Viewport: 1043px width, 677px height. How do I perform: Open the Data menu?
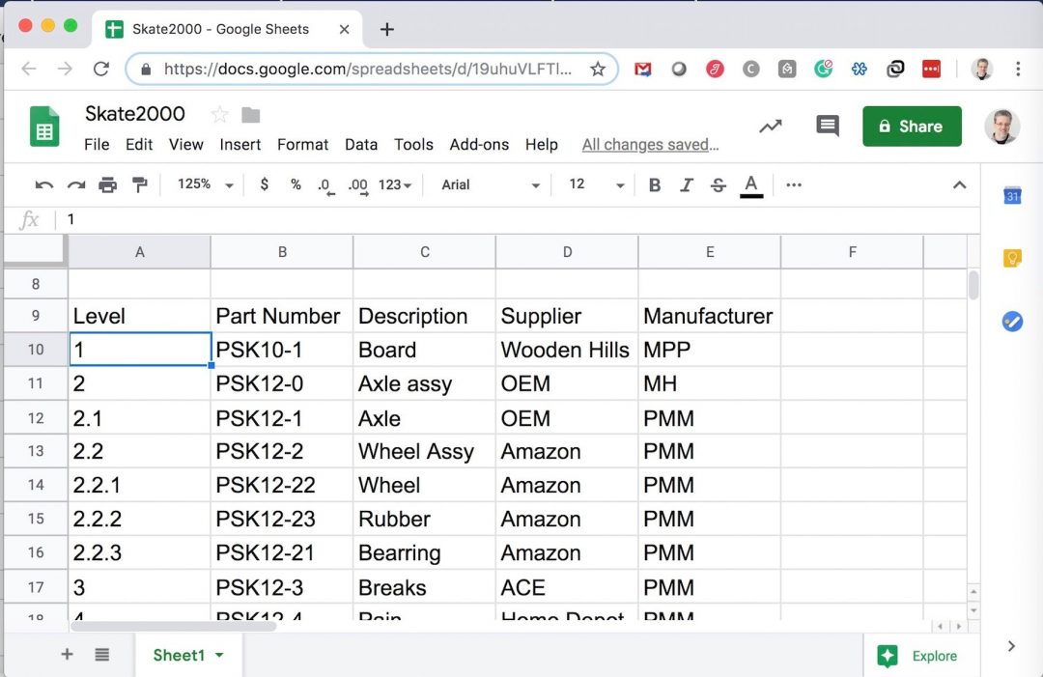click(x=361, y=144)
